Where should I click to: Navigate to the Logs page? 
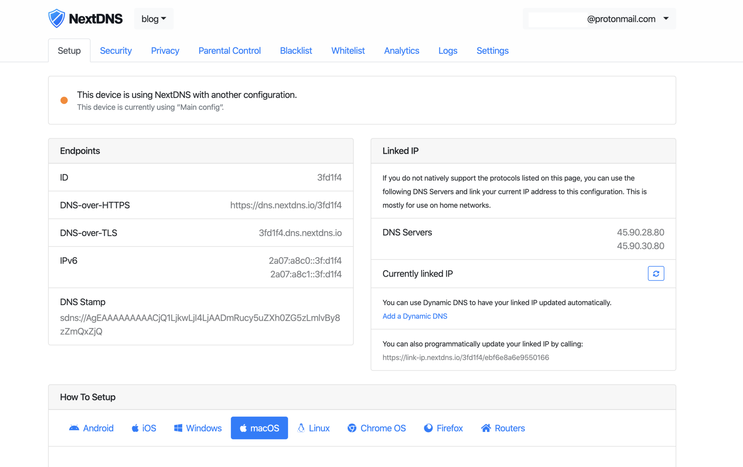(447, 50)
